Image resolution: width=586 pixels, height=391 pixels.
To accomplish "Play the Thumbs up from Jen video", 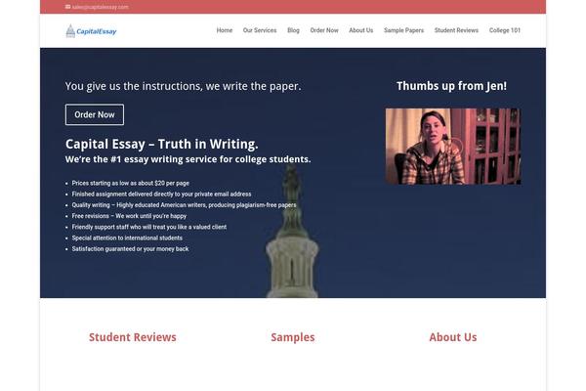I will pyautogui.click(x=453, y=147).
